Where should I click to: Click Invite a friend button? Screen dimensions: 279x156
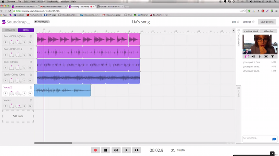(251, 31)
